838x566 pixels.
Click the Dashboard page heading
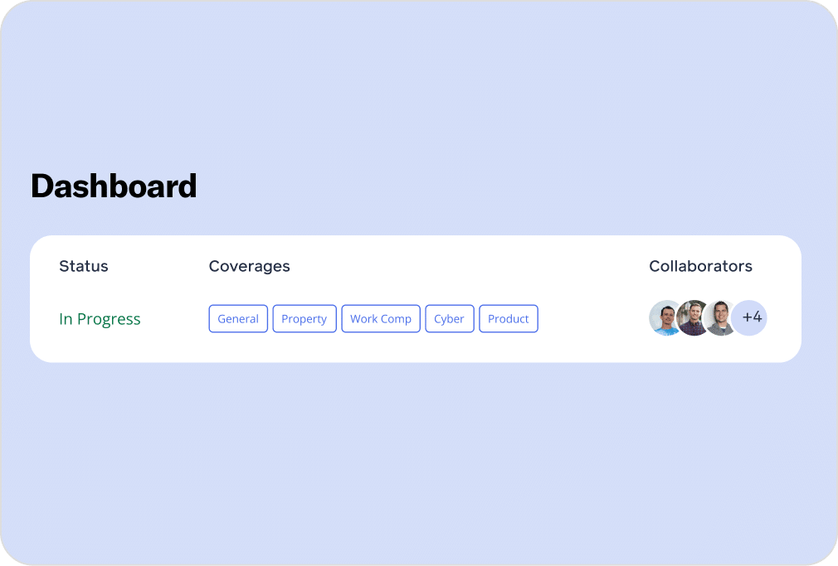[114, 186]
